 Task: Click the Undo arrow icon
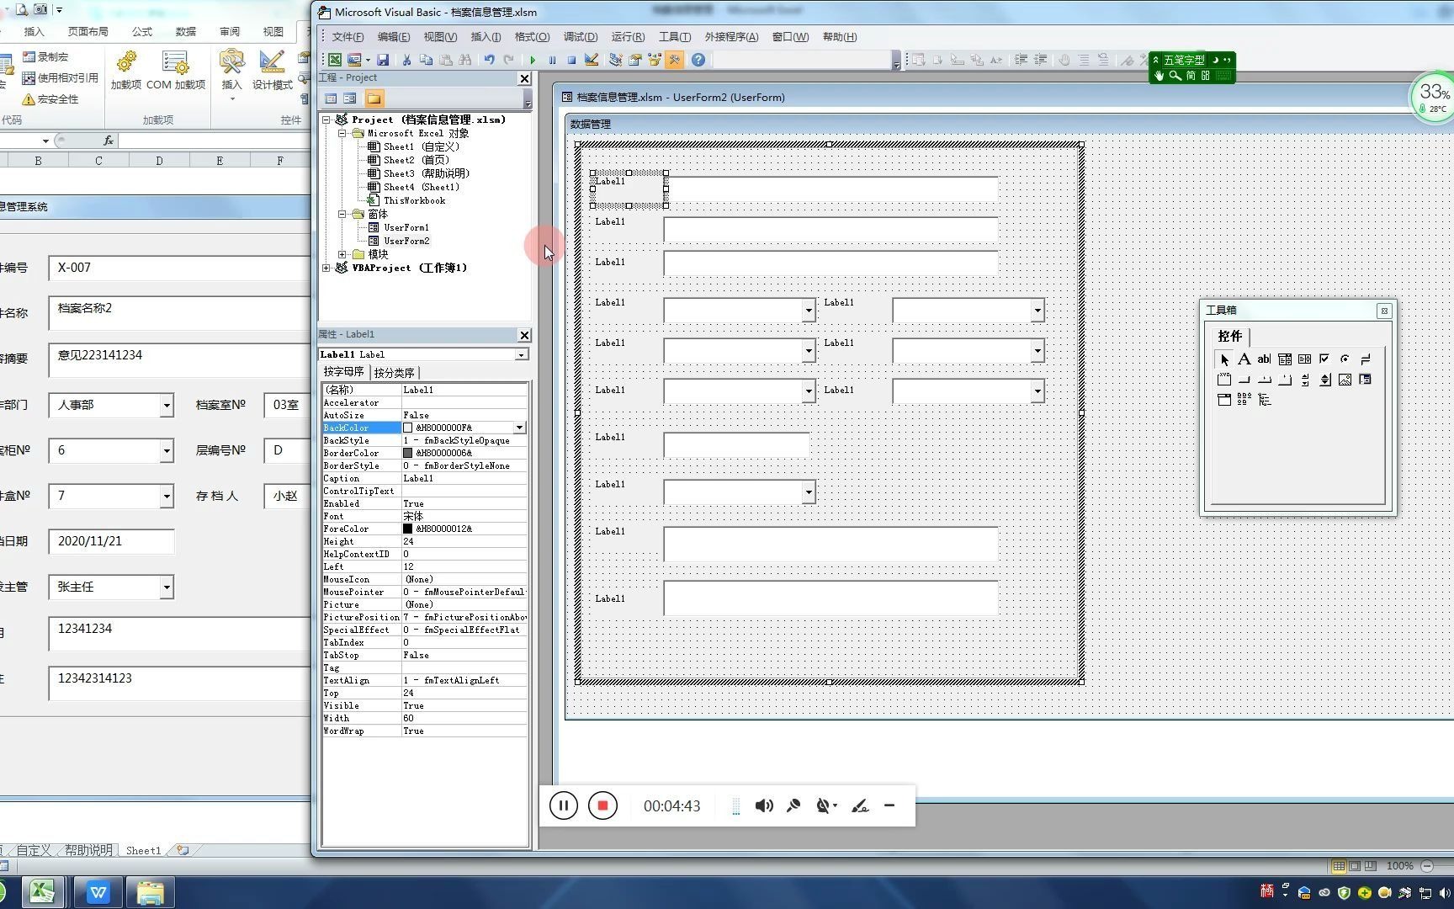pos(489,60)
